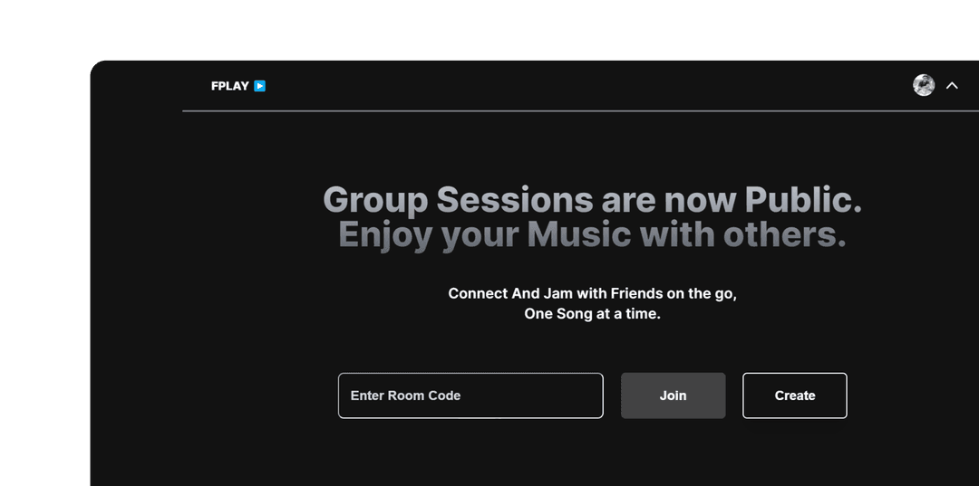Focus the Enter Room Code field
This screenshot has width=979, height=486.
[470, 395]
